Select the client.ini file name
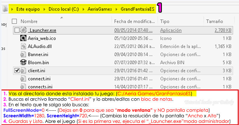 coord(37,71)
